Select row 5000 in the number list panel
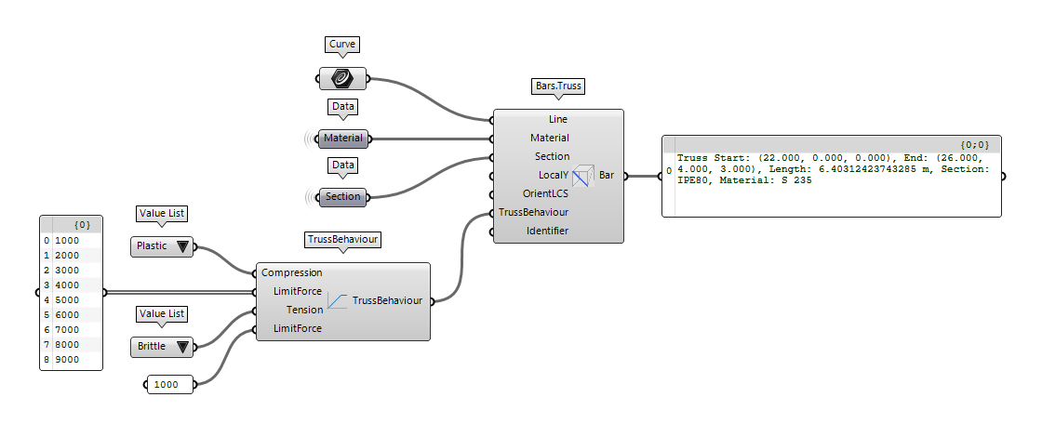Viewport: 1042px width, 437px height. (71, 300)
